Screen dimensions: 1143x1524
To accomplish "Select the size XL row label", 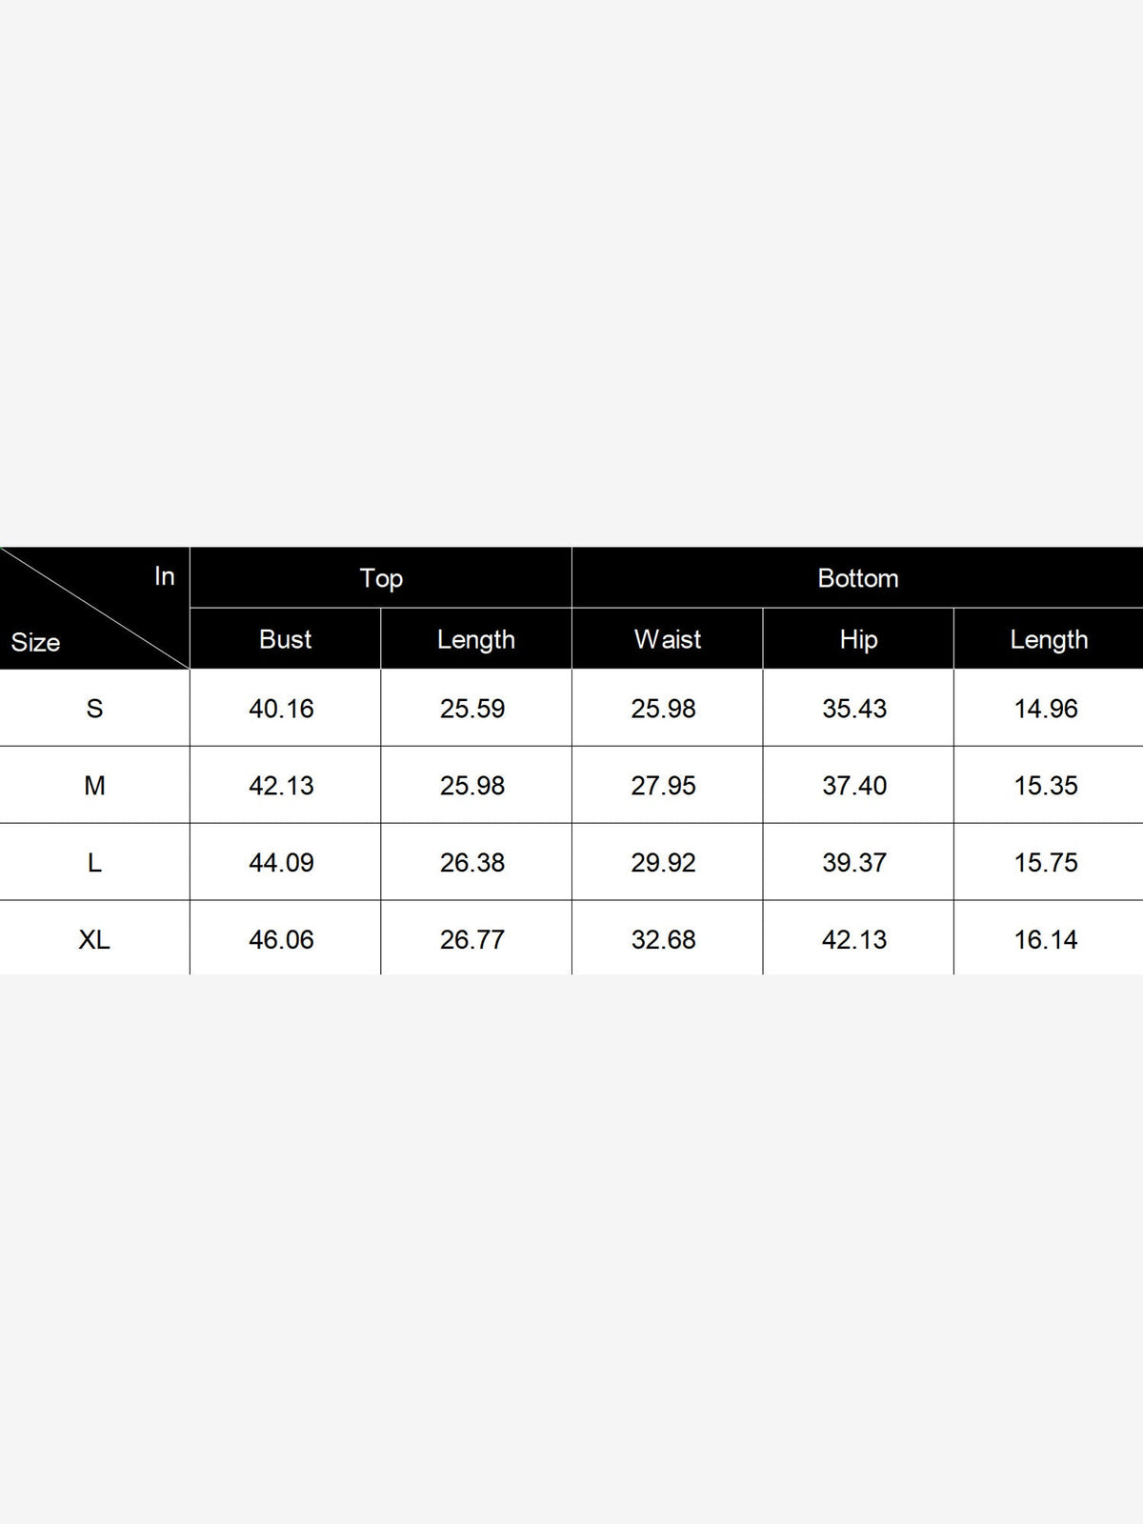I will click(94, 940).
